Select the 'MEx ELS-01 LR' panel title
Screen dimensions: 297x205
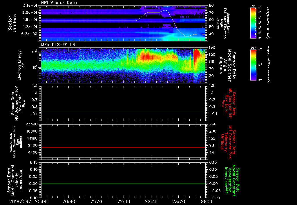(58, 45)
